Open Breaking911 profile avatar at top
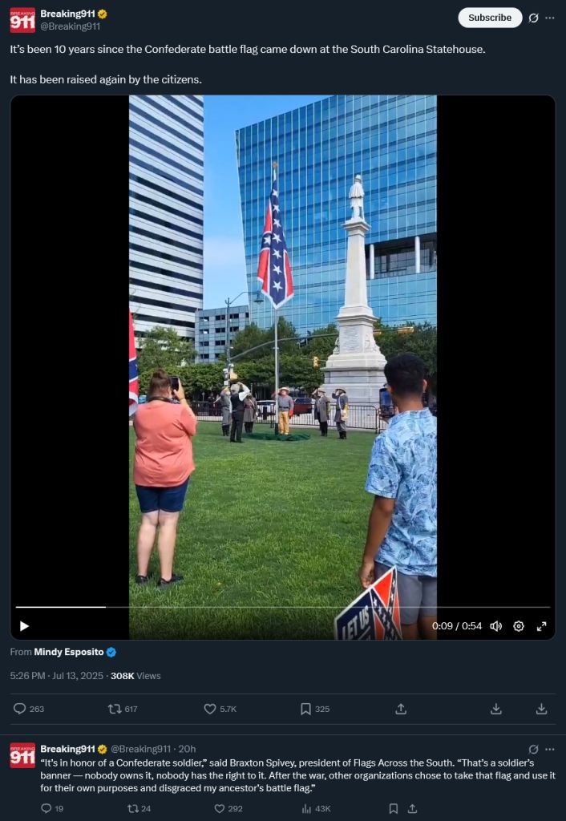This screenshot has width=566, height=821. tap(22, 20)
